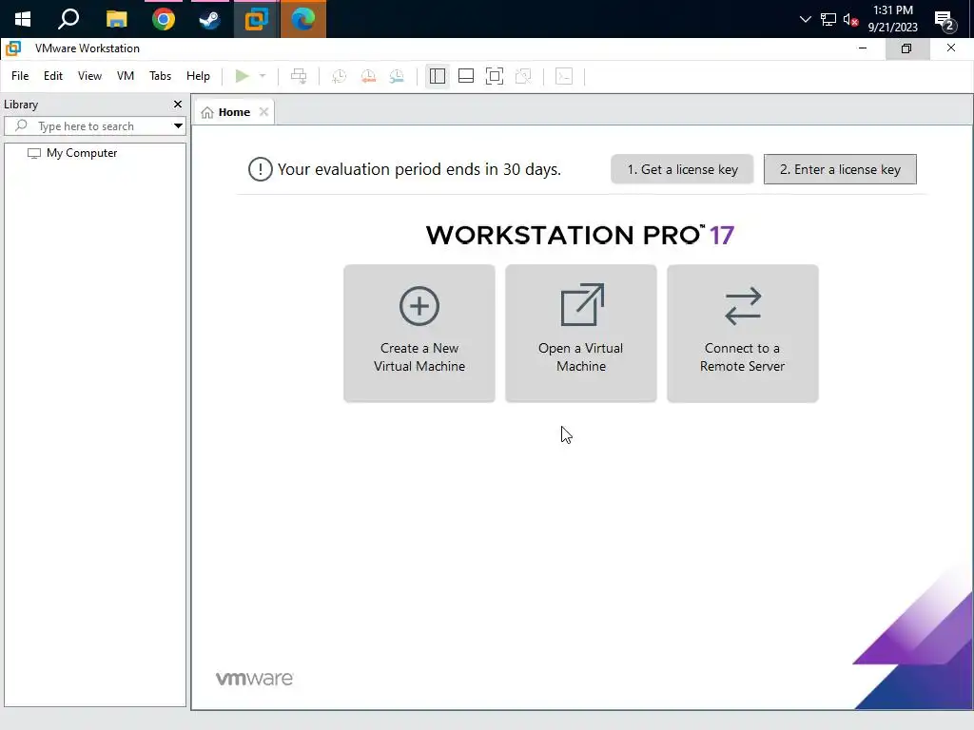Click the Unity mode toolbar icon

[x=524, y=76]
